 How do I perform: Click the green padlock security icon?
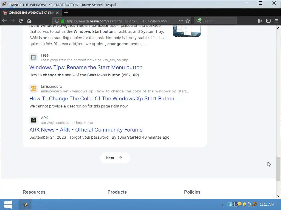tap(63, 21)
